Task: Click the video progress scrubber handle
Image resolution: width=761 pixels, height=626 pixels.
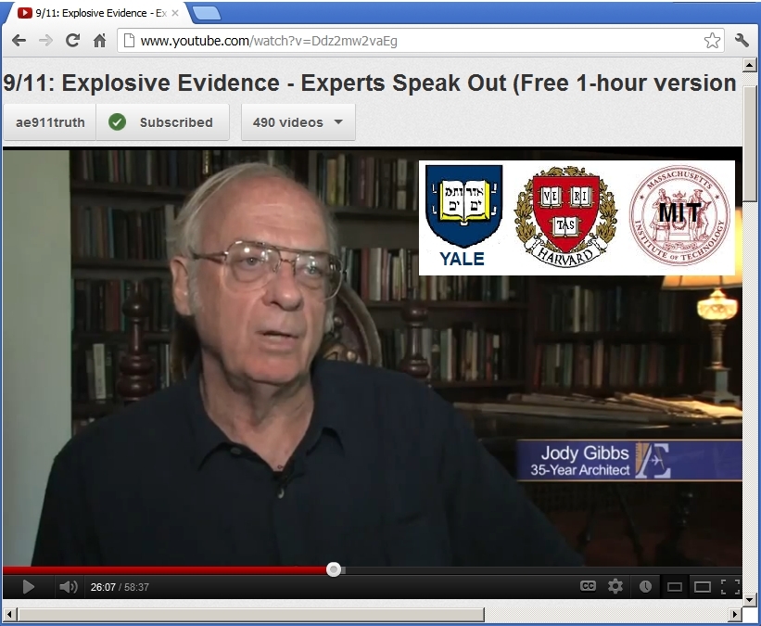Action: coord(334,569)
